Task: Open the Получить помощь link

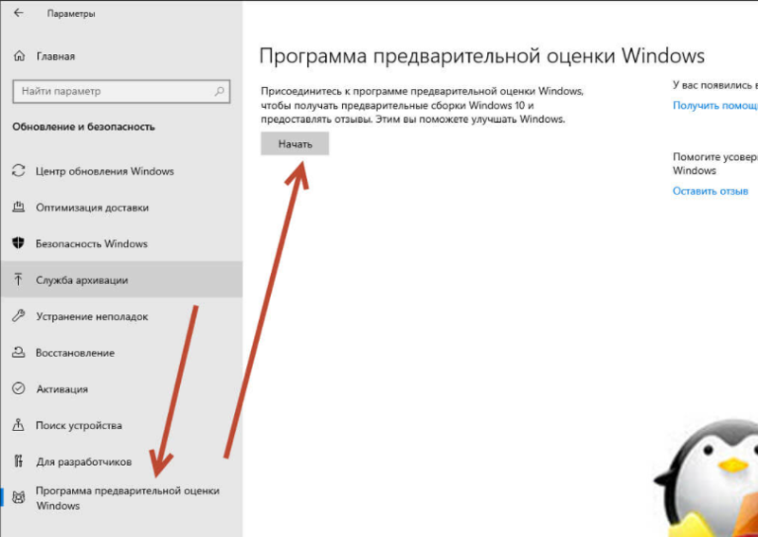Action: (715, 105)
